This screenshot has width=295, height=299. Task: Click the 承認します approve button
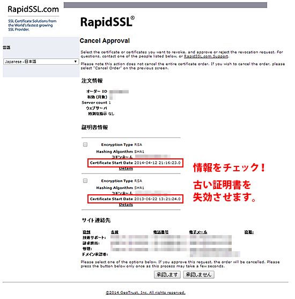(167, 275)
